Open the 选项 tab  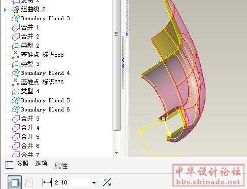click(41, 163)
